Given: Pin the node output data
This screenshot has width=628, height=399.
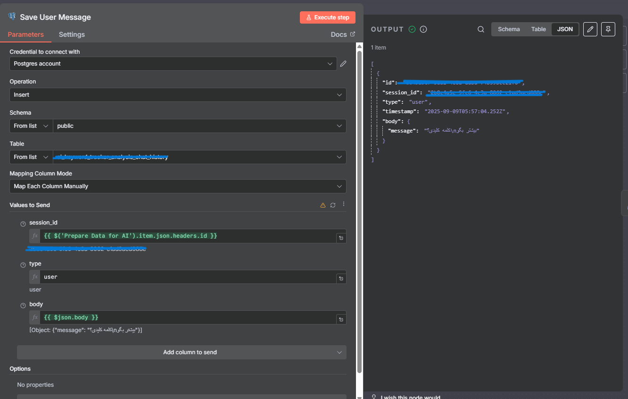Looking at the screenshot, I should [608, 29].
